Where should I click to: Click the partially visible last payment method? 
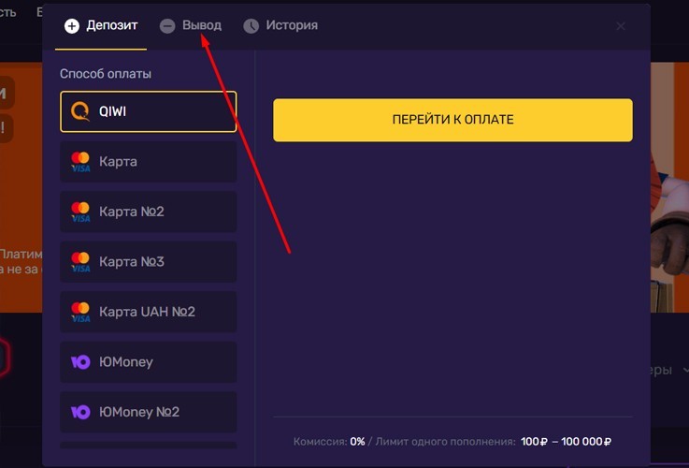pyautogui.click(x=148, y=446)
